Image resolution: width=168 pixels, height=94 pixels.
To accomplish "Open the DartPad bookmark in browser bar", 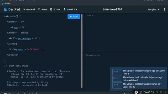I will pos(6,4).
